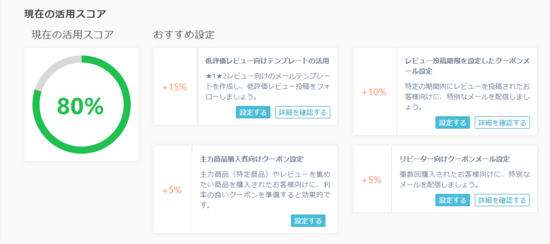Select the +10% score badge
550x244 pixels.
coord(374,92)
